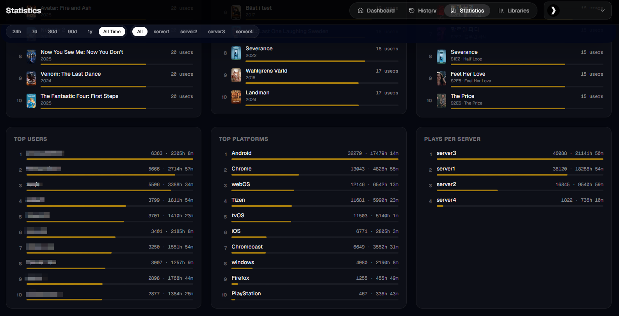Open the Feel Her Love episode poster
Viewport: 619px width, 316px height.
(441, 78)
